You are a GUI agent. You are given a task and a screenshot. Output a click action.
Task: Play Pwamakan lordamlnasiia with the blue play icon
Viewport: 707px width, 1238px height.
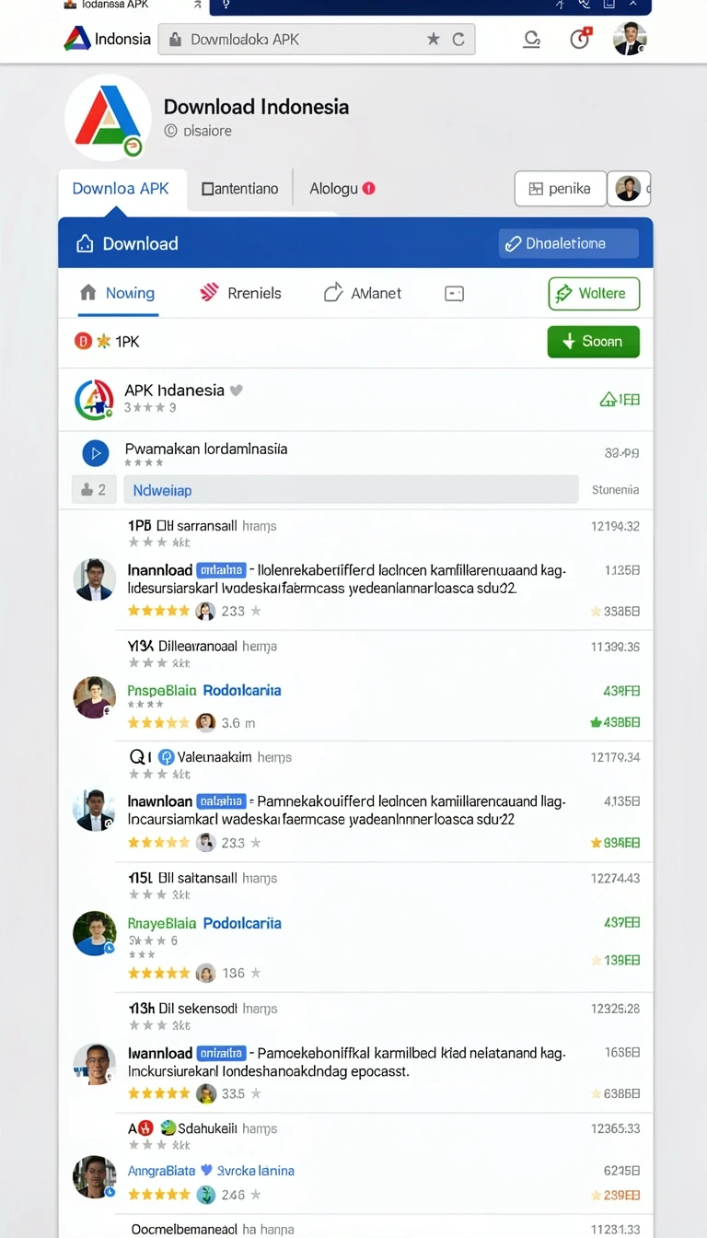pyautogui.click(x=96, y=453)
